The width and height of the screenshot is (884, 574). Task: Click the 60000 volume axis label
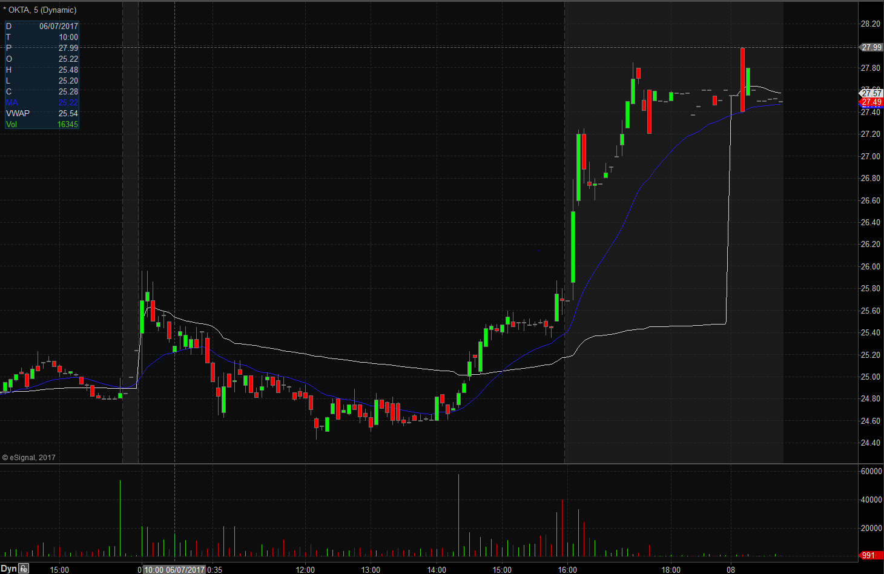click(x=871, y=471)
